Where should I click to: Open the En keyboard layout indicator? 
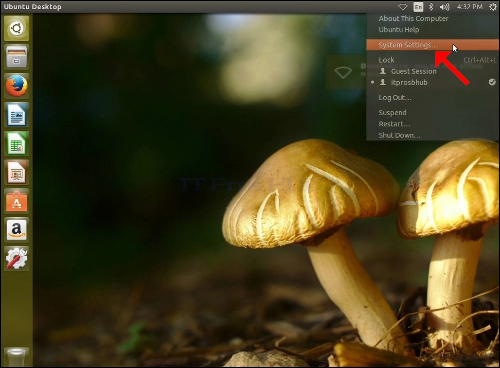418,7
